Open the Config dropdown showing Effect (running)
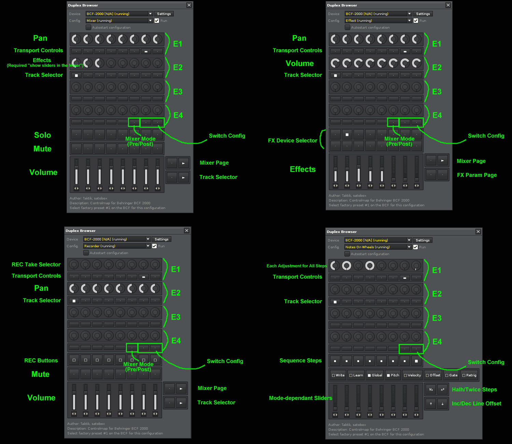Viewport: 512px width, 444px height. [378, 20]
